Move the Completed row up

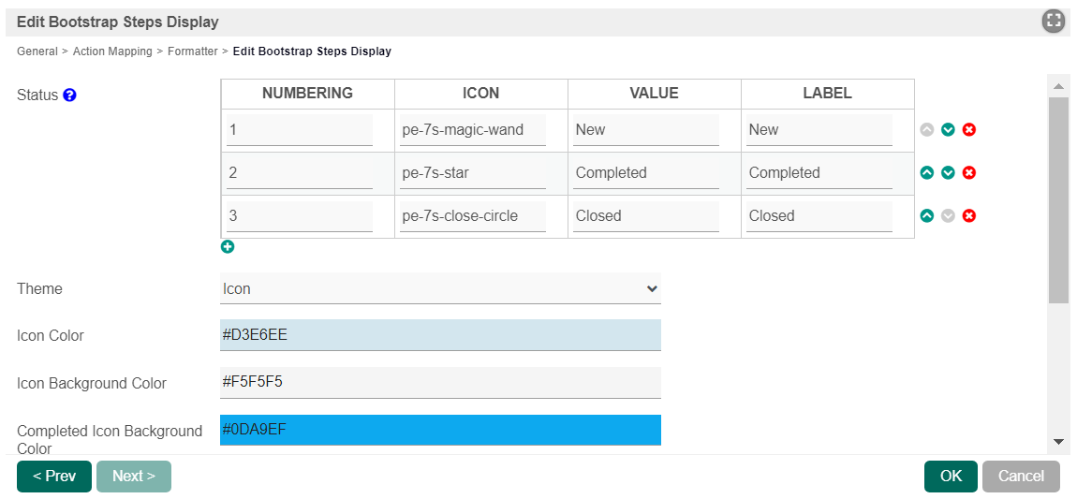(x=927, y=173)
